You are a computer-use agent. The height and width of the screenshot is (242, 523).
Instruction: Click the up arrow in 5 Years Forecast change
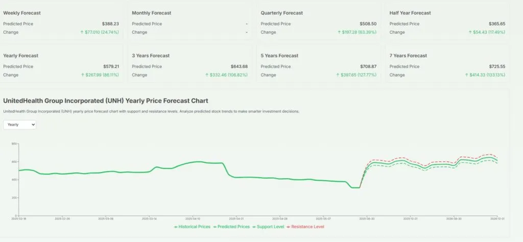(x=337, y=75)
